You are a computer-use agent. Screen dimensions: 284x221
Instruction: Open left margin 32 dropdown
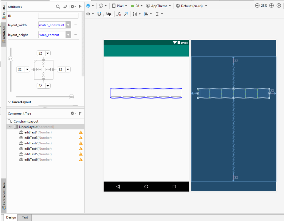(x=27, y=69)
